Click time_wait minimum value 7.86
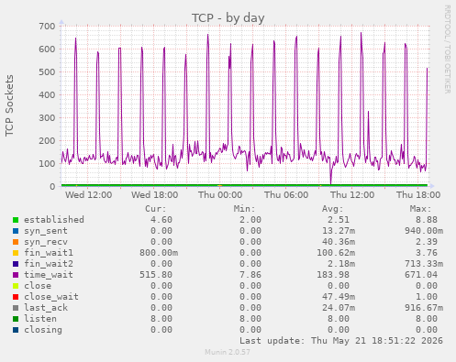The width and height of the screenshot is (456, 362). click(x=250, y=275)
